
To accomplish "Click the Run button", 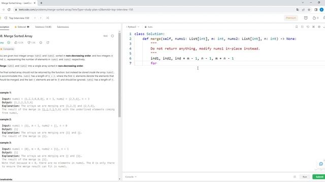I will (305, 177).
